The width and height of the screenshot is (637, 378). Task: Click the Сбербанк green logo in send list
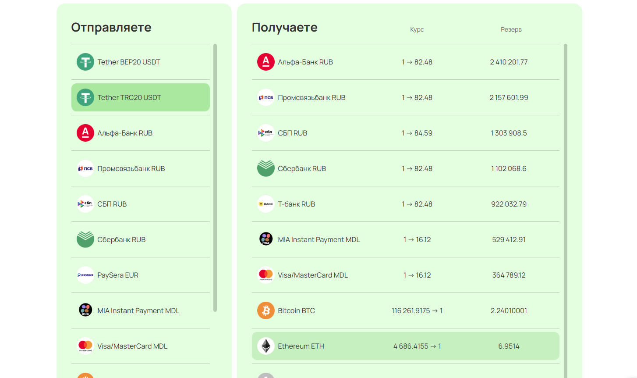point(85,239)
